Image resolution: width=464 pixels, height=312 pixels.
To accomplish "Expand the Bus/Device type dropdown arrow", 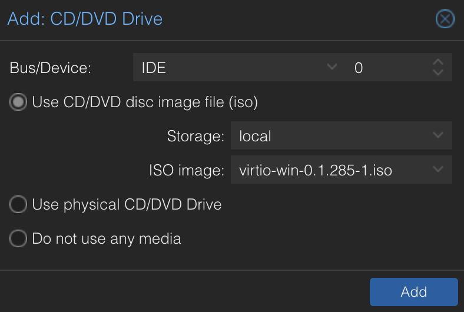I will [x=332, y=68].
